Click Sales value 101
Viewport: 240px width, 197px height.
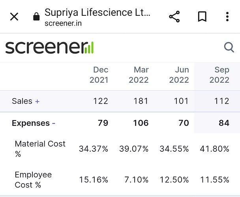[181, 101]
